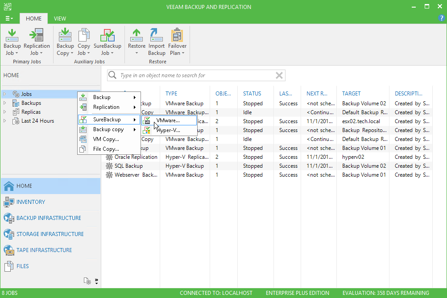The width and height of the screenshot is (447, 298).
Task: Select the Jobs tree node
Action: tap(26, 94)
